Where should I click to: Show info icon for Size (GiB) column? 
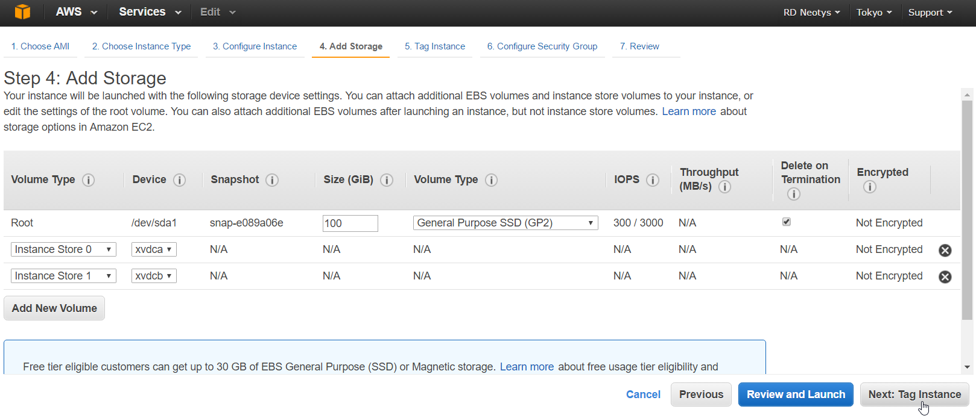[387, 180]
